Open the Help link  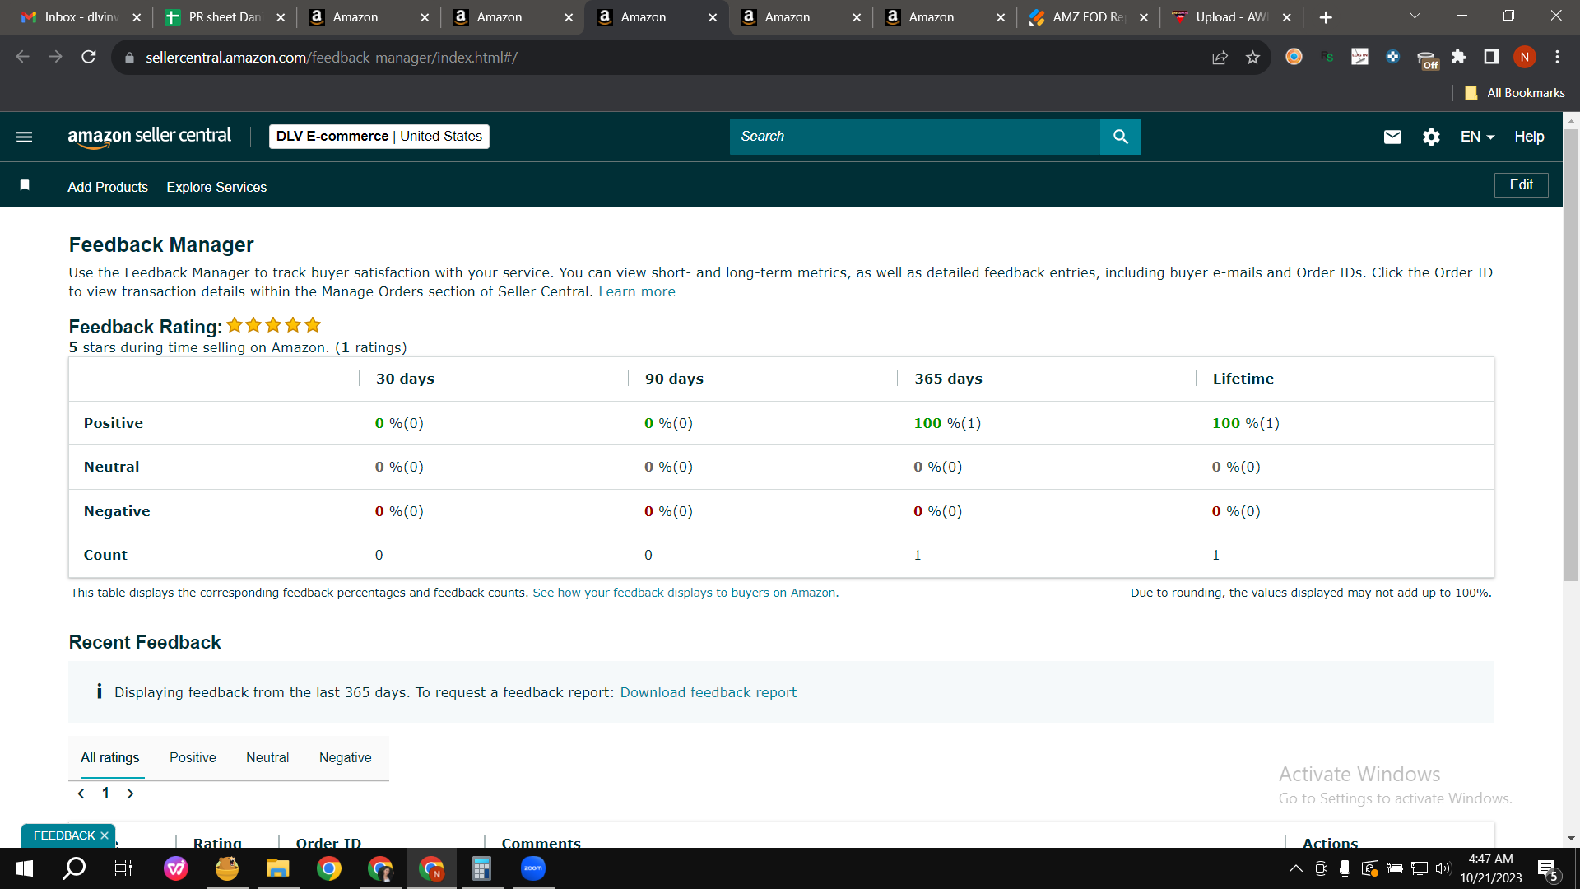point(1529,137)
